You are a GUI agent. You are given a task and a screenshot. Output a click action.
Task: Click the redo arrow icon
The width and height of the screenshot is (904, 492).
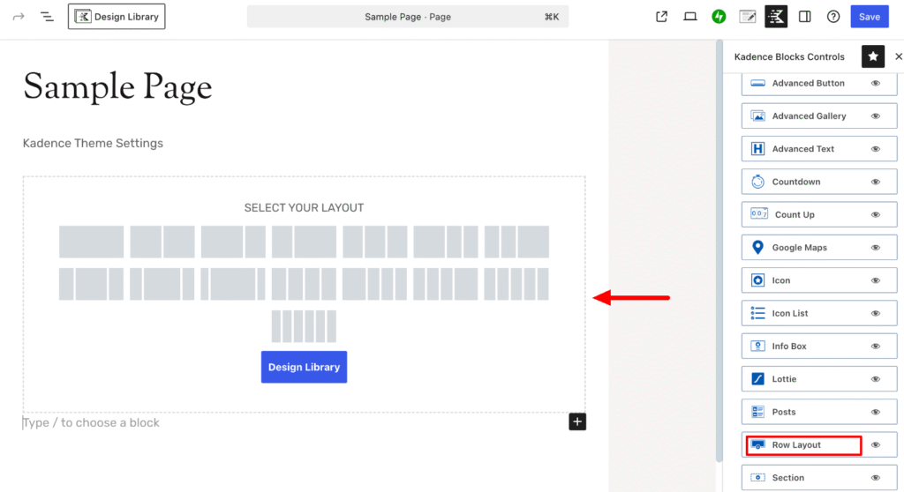19,17
